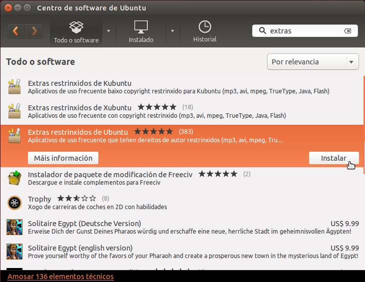The height and width of the screenshot is (282, 365).
Task: Clear the search text with the erase icon
Action: point(348,31)
